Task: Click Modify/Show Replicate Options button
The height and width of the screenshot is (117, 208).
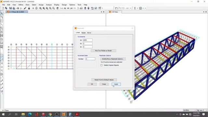Action: [113, 59]
